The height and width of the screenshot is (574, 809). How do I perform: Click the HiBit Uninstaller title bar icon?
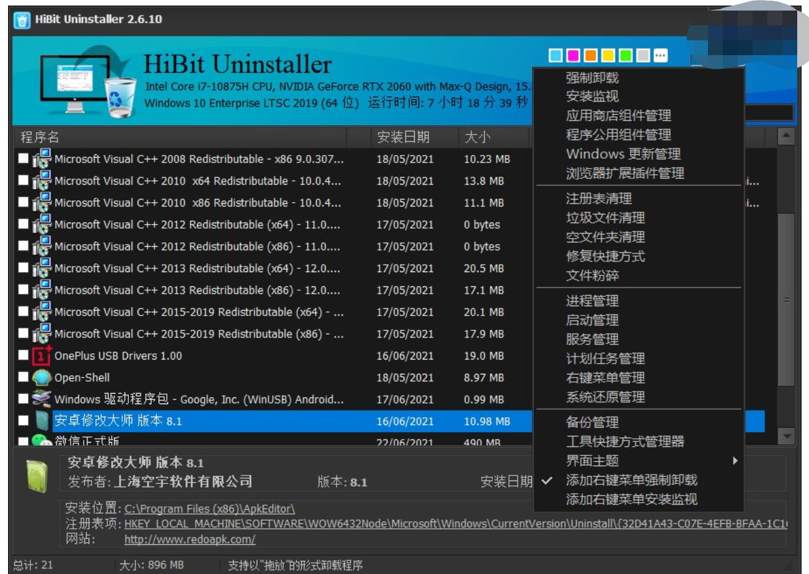point(22,20)
